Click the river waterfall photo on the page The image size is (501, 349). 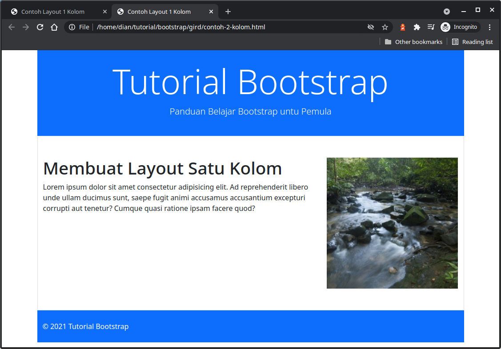pyautogui.click(x=392, y=223)
